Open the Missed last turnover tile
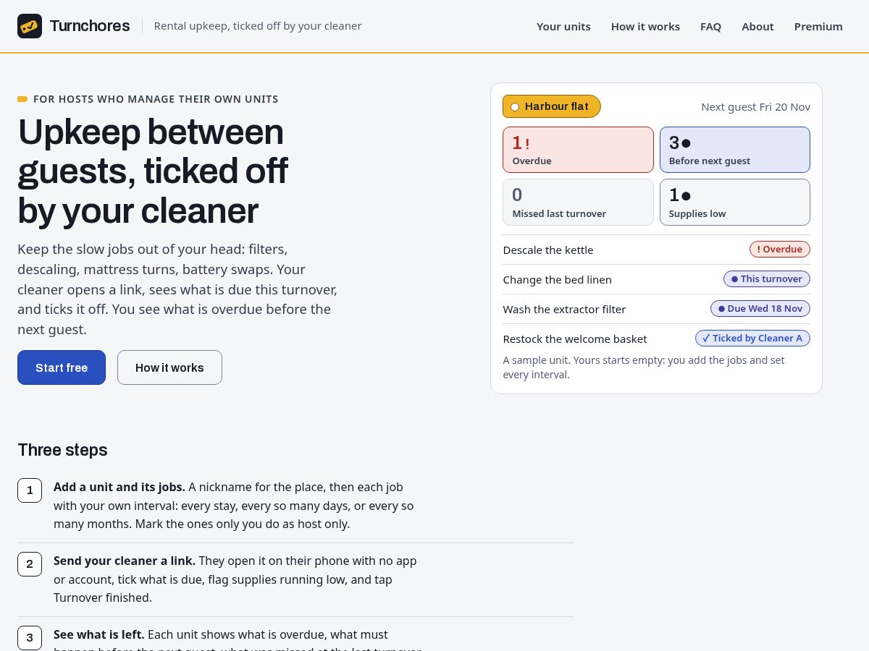Image resolution: width=869 pixels, height=651 pixels. pos(578,203)
